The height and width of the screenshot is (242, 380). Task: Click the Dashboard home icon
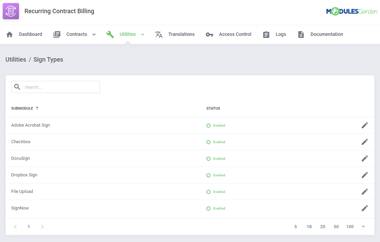(x=9, y=35)
